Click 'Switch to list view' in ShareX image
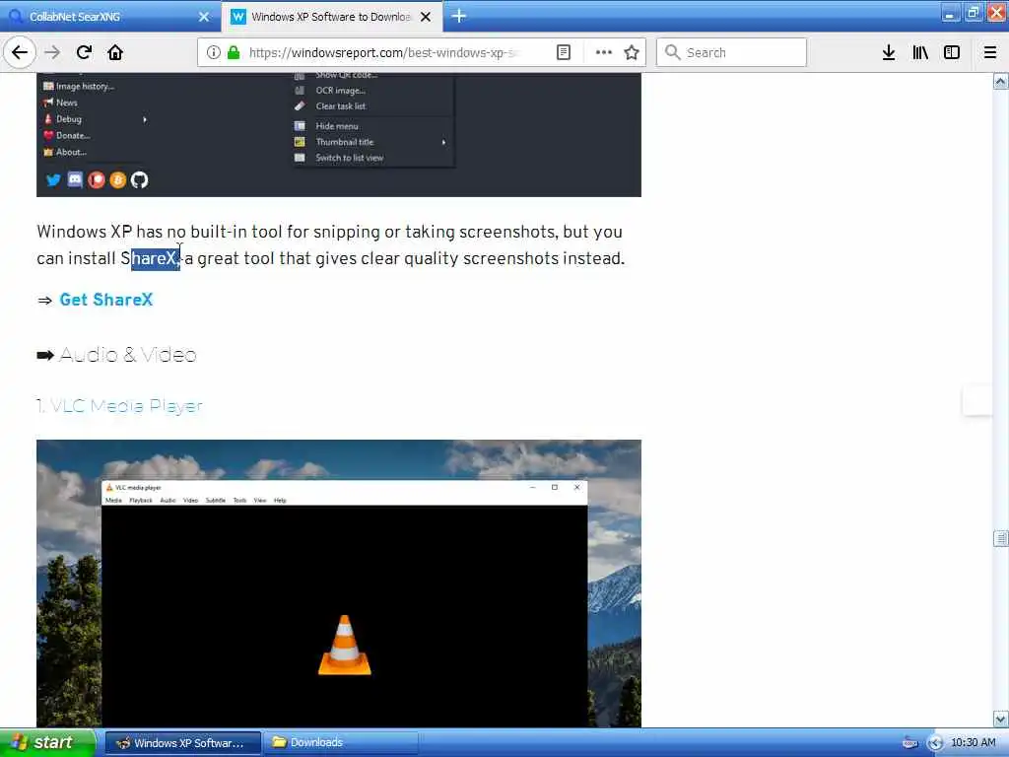Image resolution: width=1009 pixels, height=757 pixels. pos(350,158)
